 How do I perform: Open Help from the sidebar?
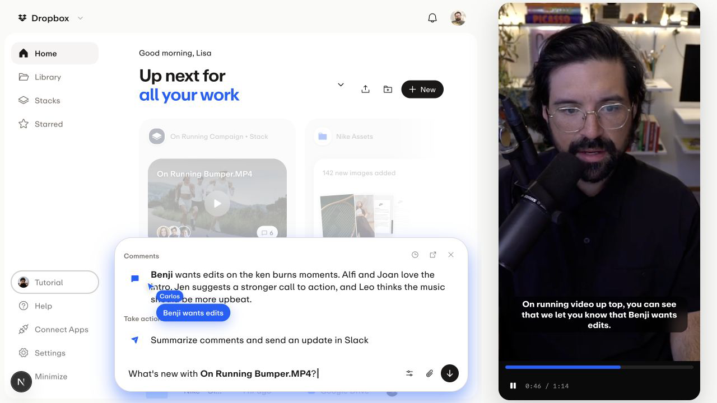pos(55,306)
